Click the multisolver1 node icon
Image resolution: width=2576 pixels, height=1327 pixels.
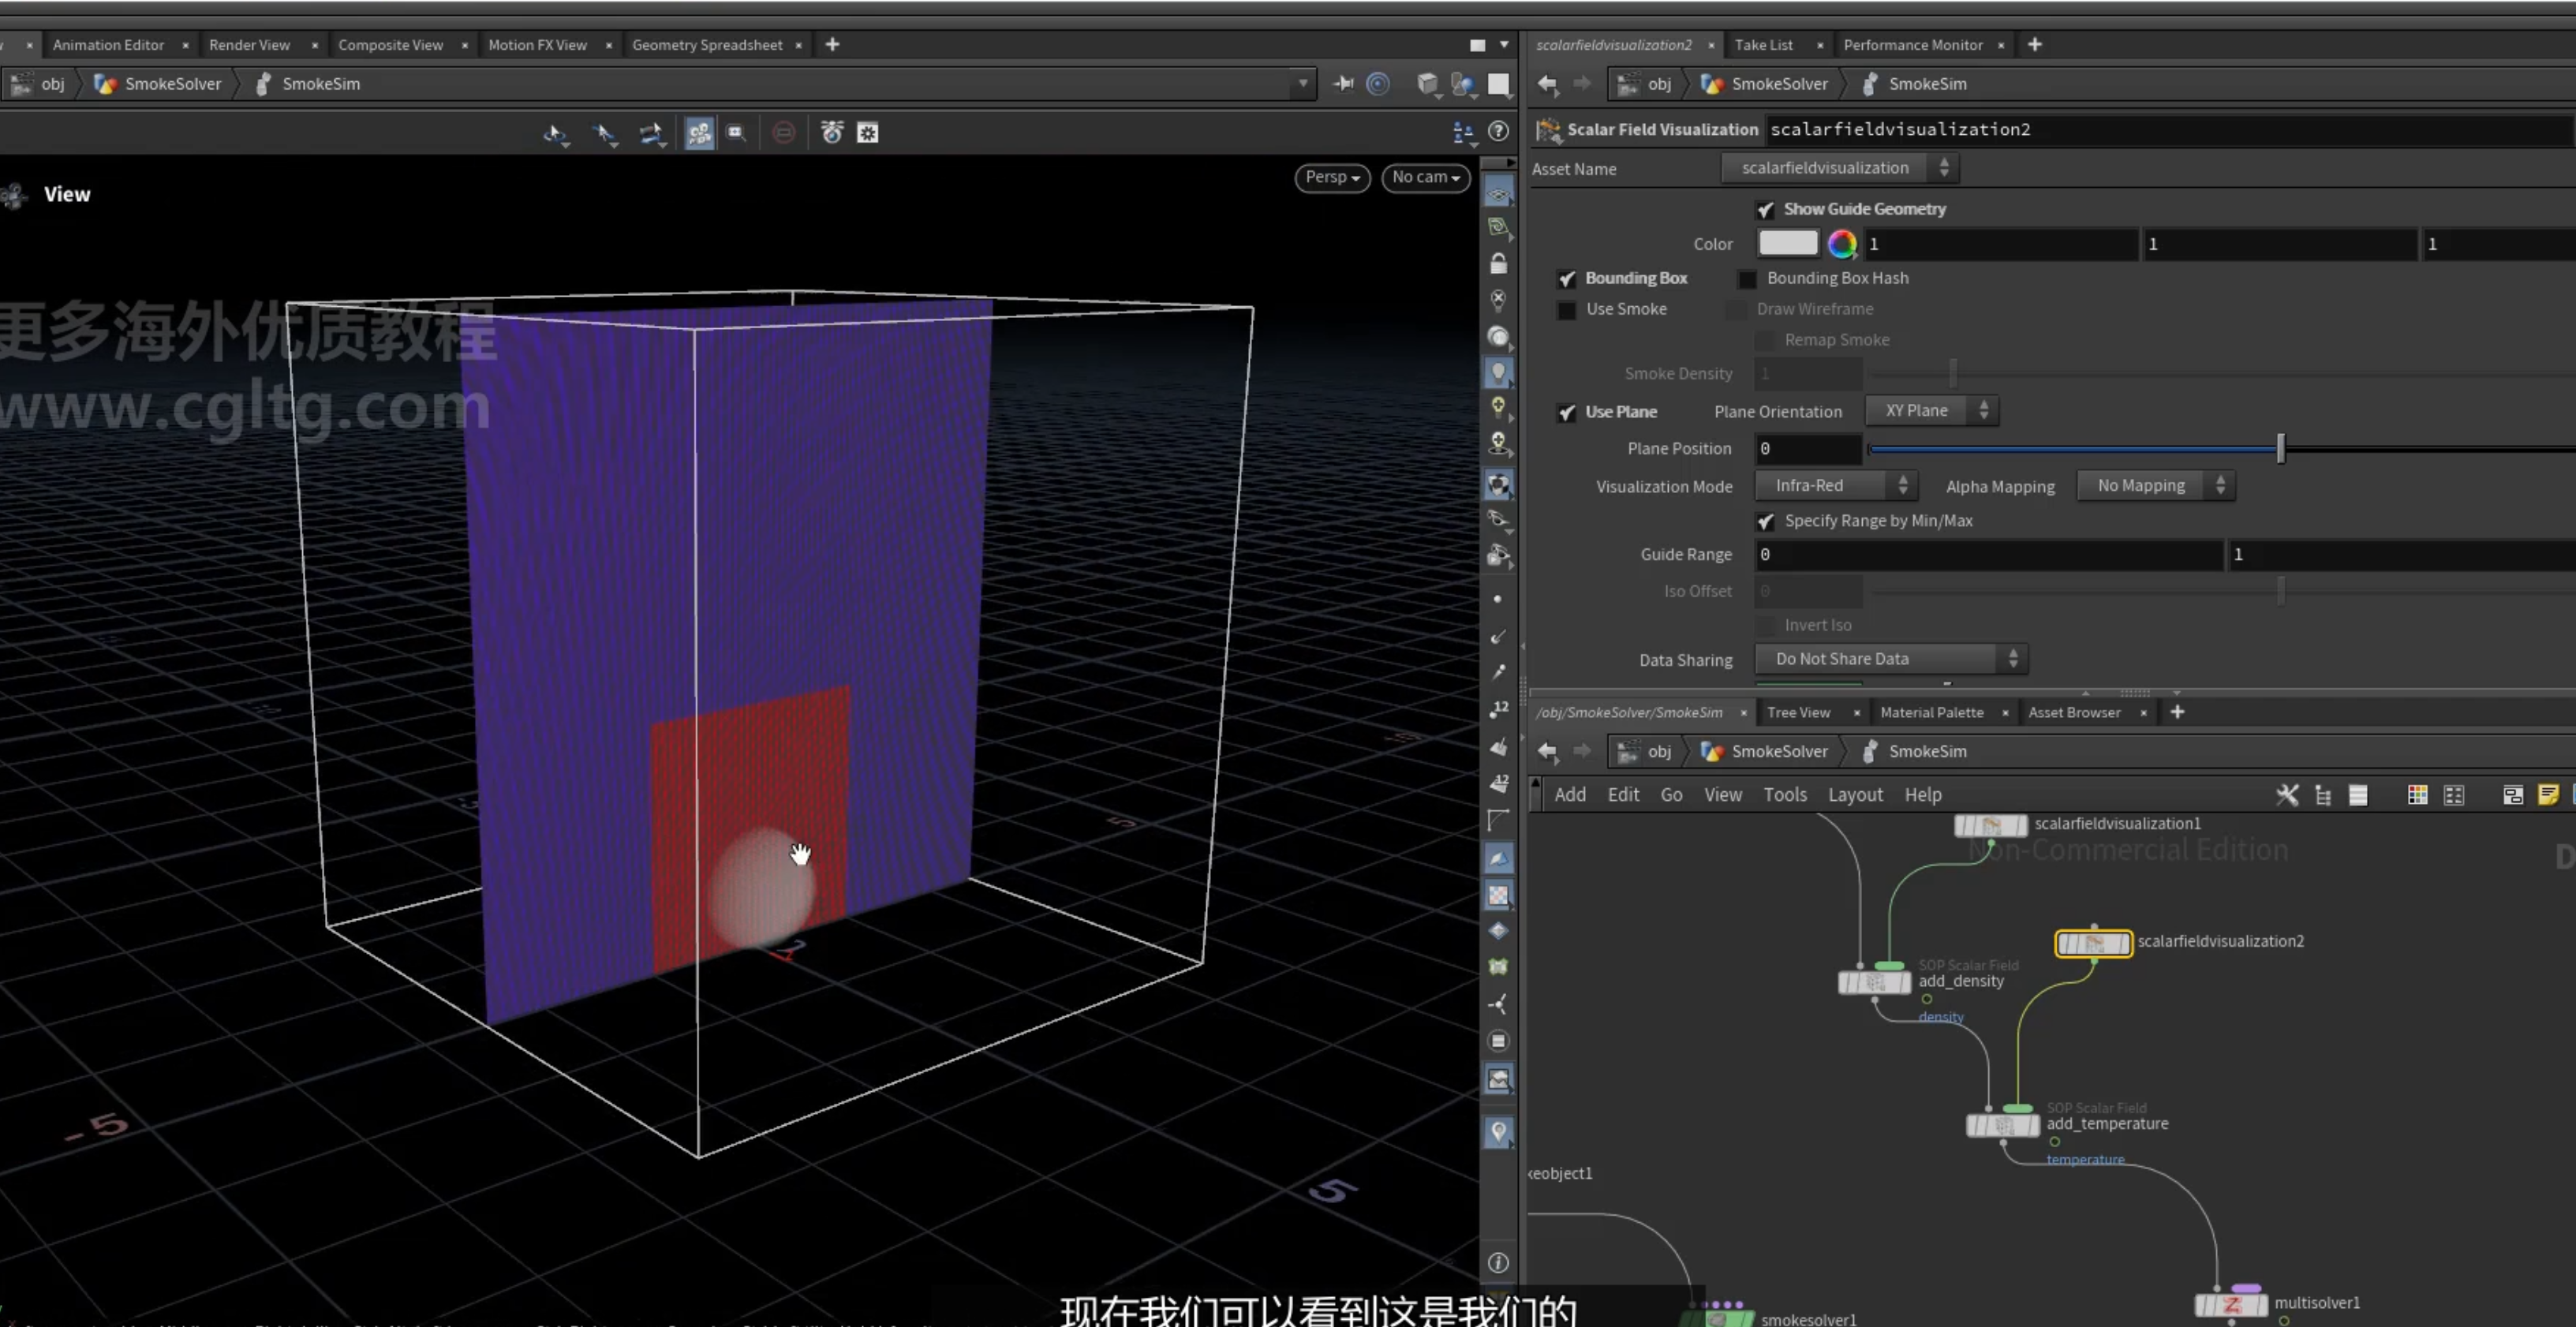point(2231,1304)
